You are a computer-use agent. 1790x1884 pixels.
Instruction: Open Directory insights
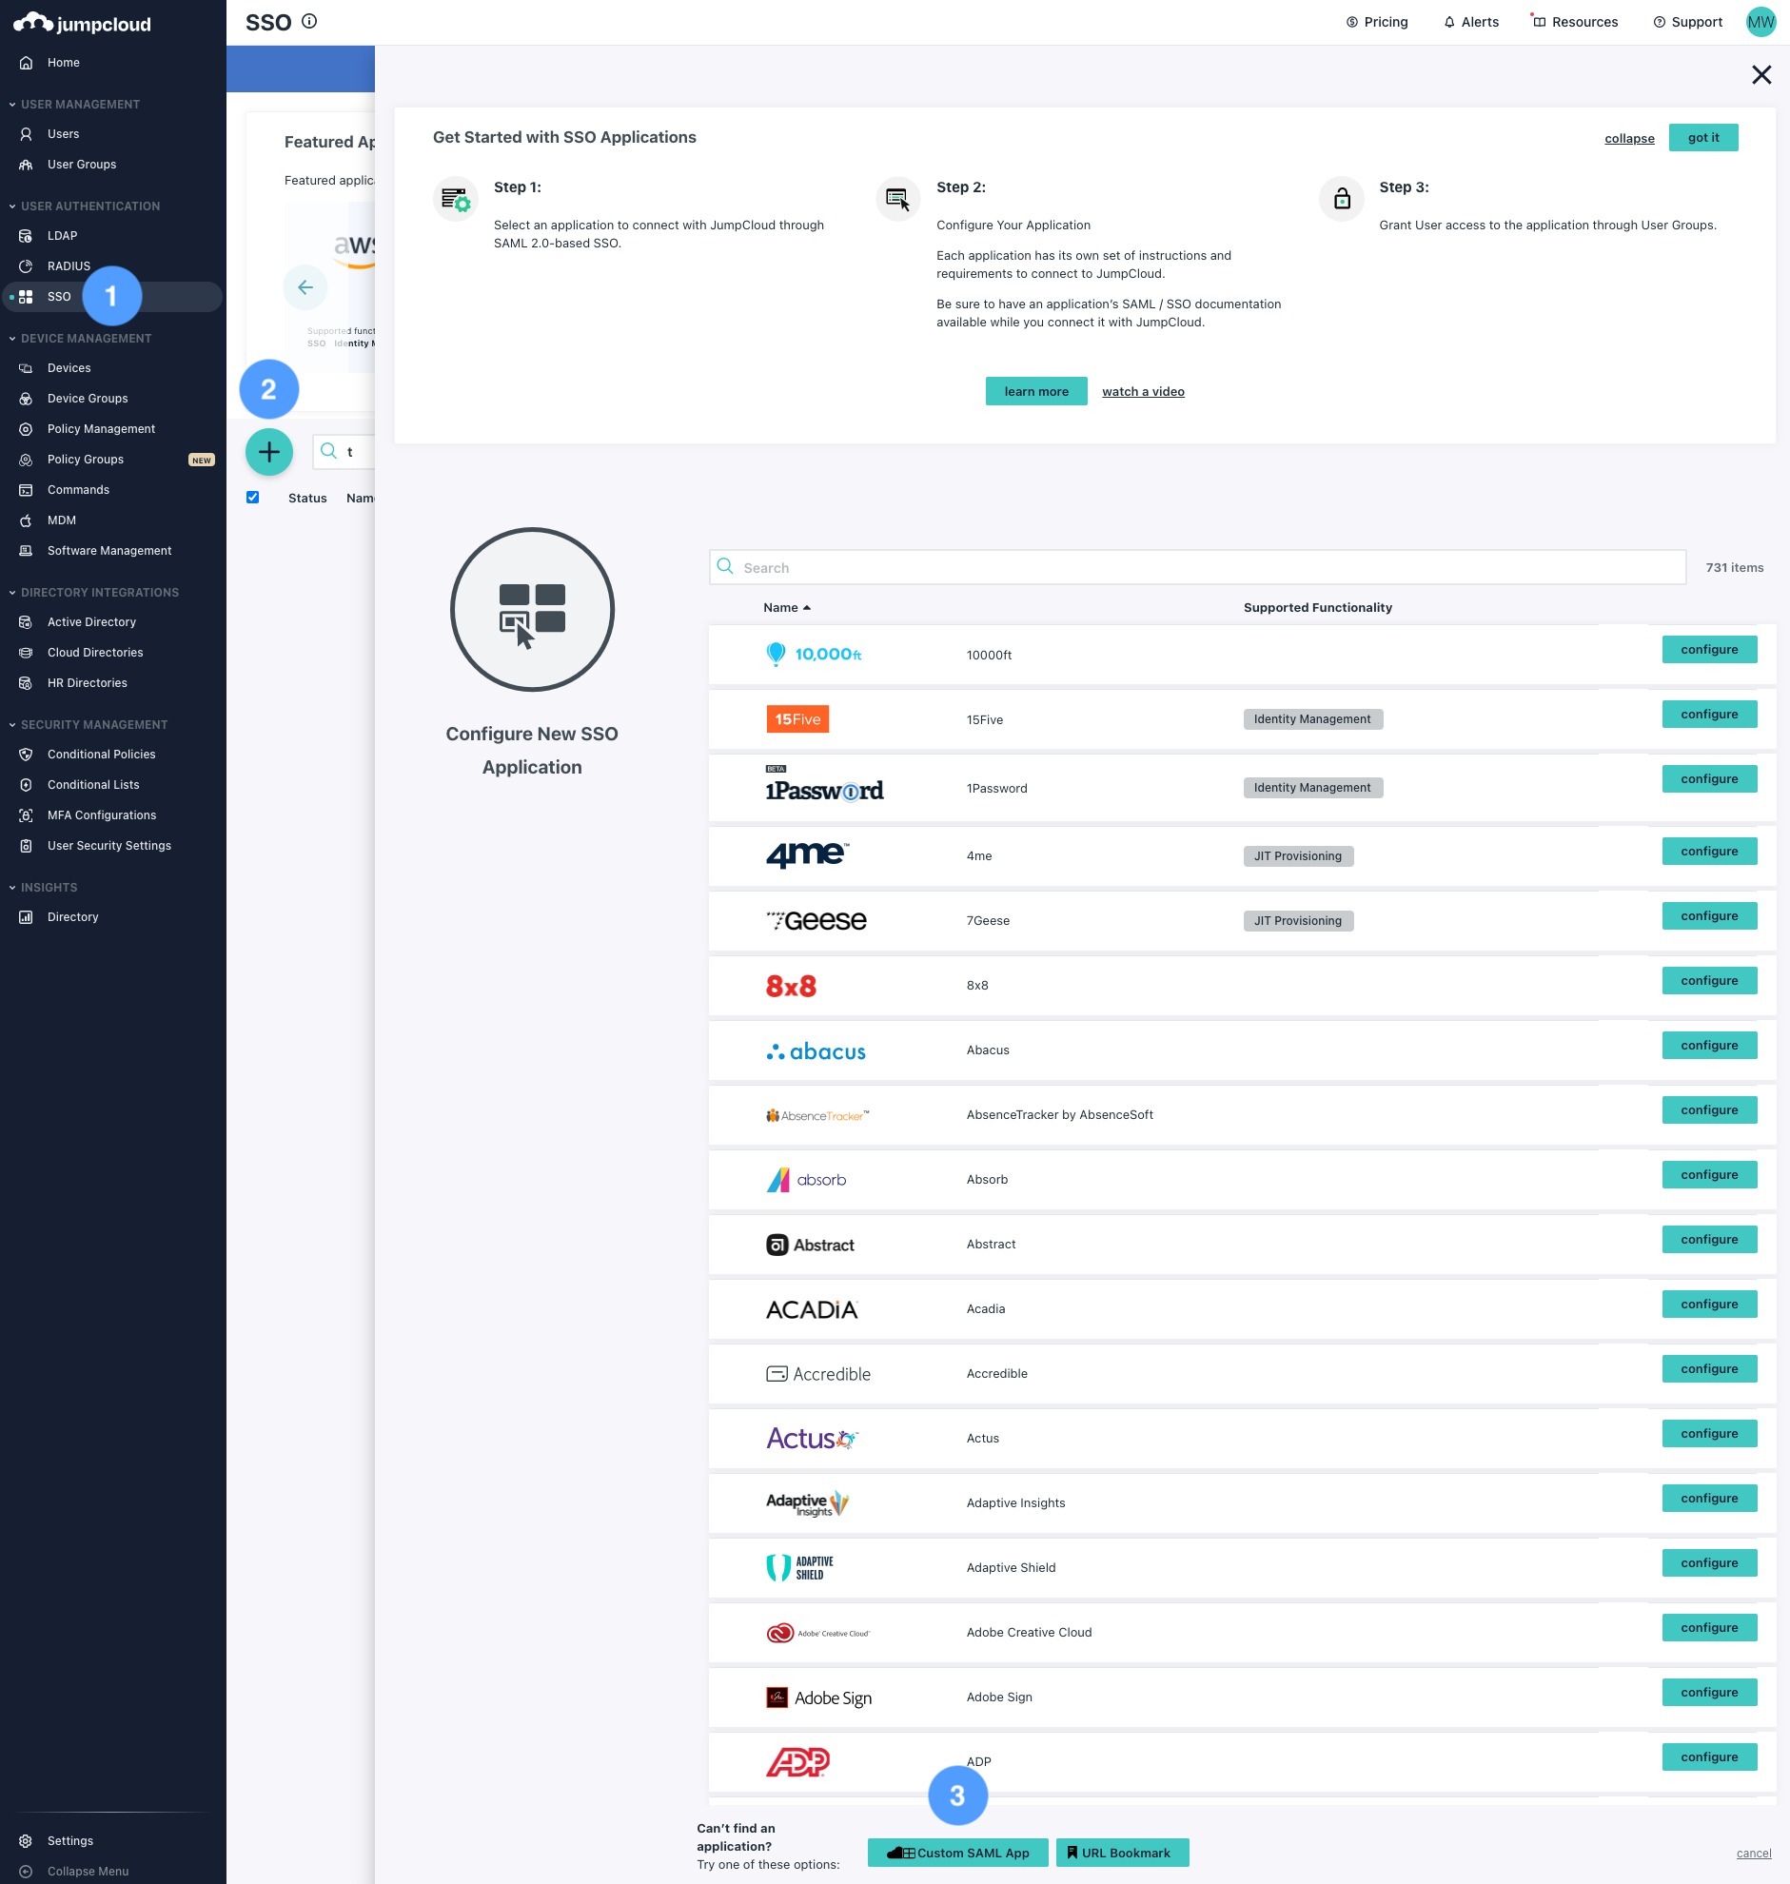(72, 918)
